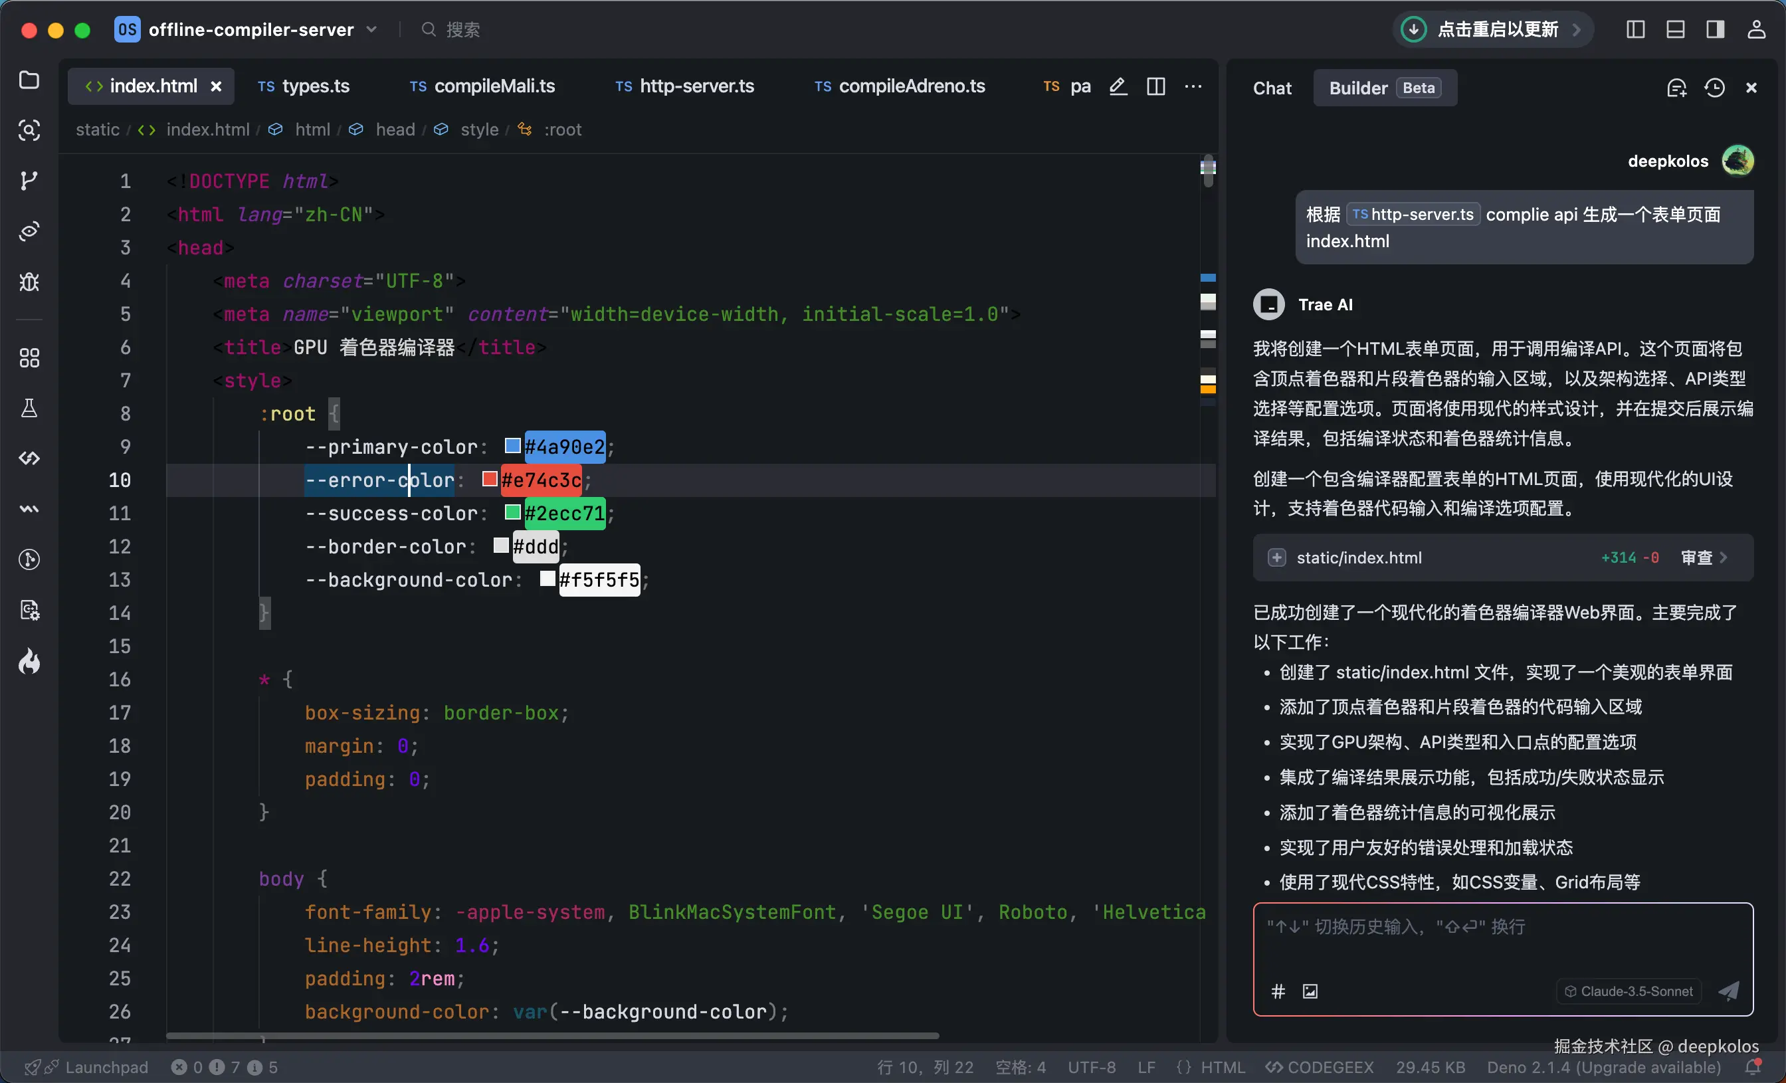Open Extensions grid icon in activity bar

[x=29, y=357]
